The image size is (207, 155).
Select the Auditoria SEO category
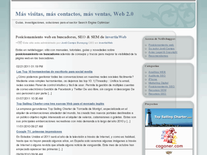pos(157,76)
